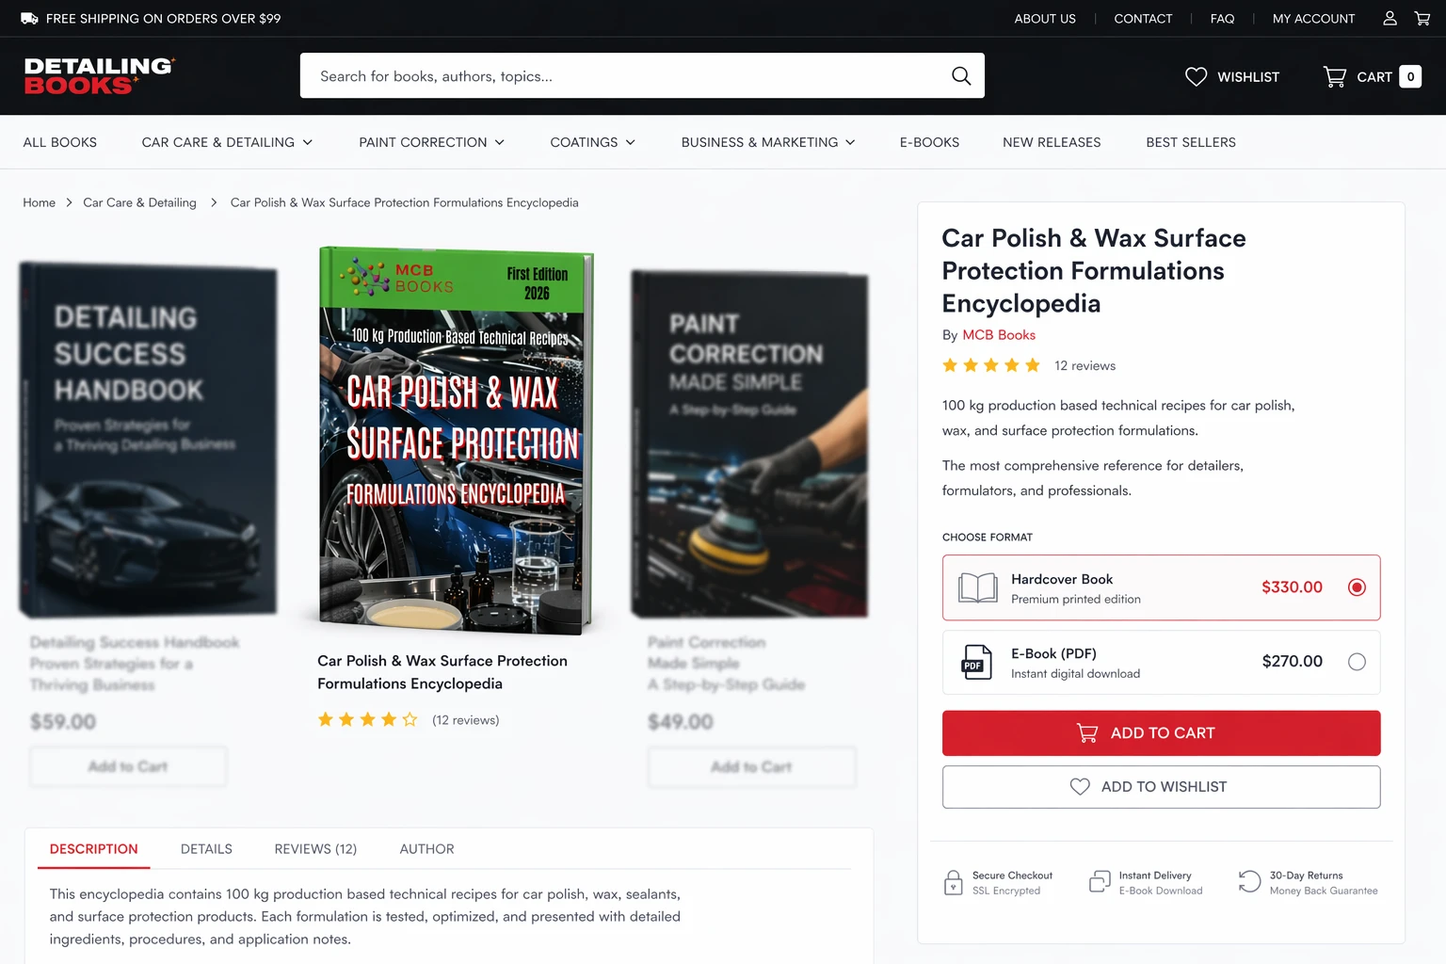Expand the Business & Marketing dropdown

[x=768, y=142]
